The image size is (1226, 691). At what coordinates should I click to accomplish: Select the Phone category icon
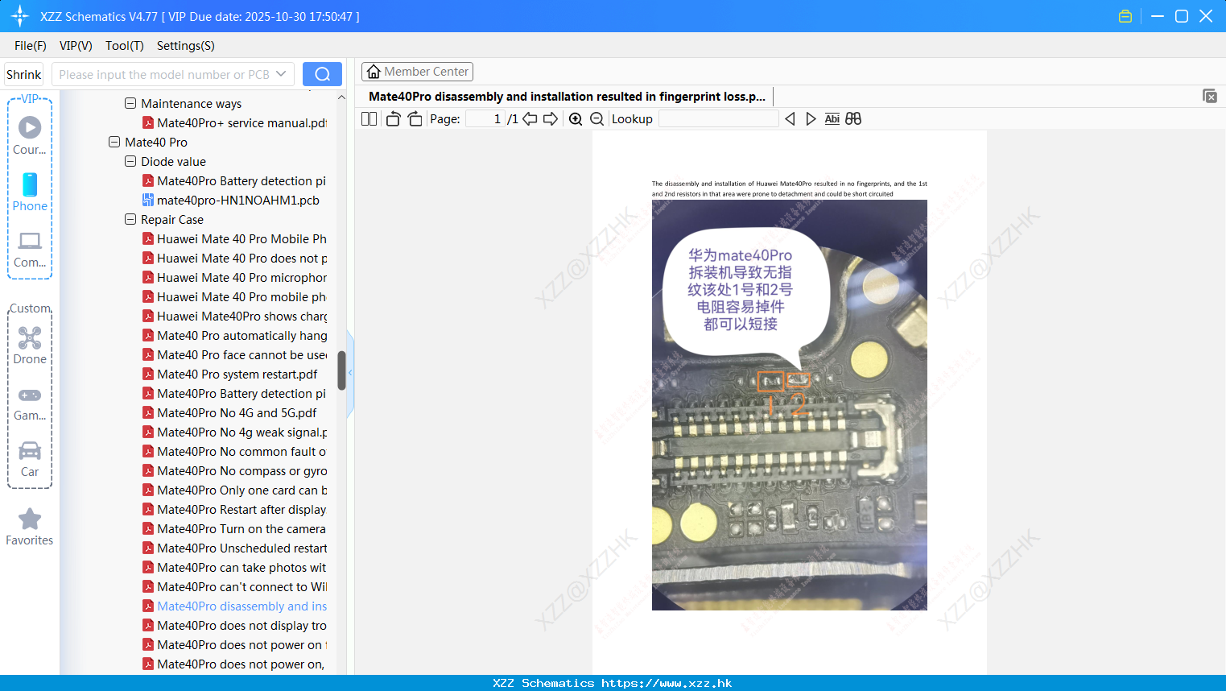tap(30, 192)
